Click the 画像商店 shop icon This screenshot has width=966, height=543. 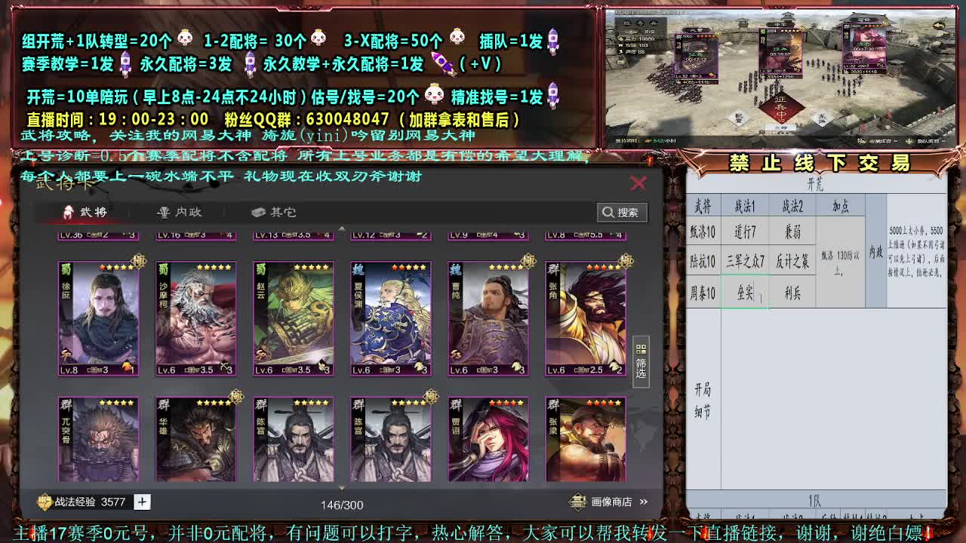coord(578,502)
